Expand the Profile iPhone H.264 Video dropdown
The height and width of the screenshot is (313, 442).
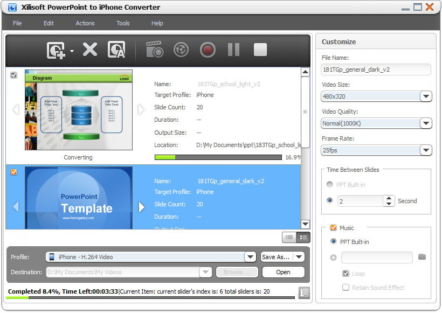click(250, 257)
